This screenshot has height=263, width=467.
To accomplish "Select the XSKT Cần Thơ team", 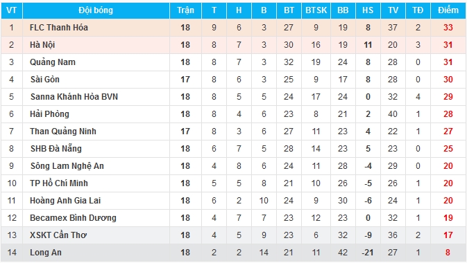I will pos(58,235).
